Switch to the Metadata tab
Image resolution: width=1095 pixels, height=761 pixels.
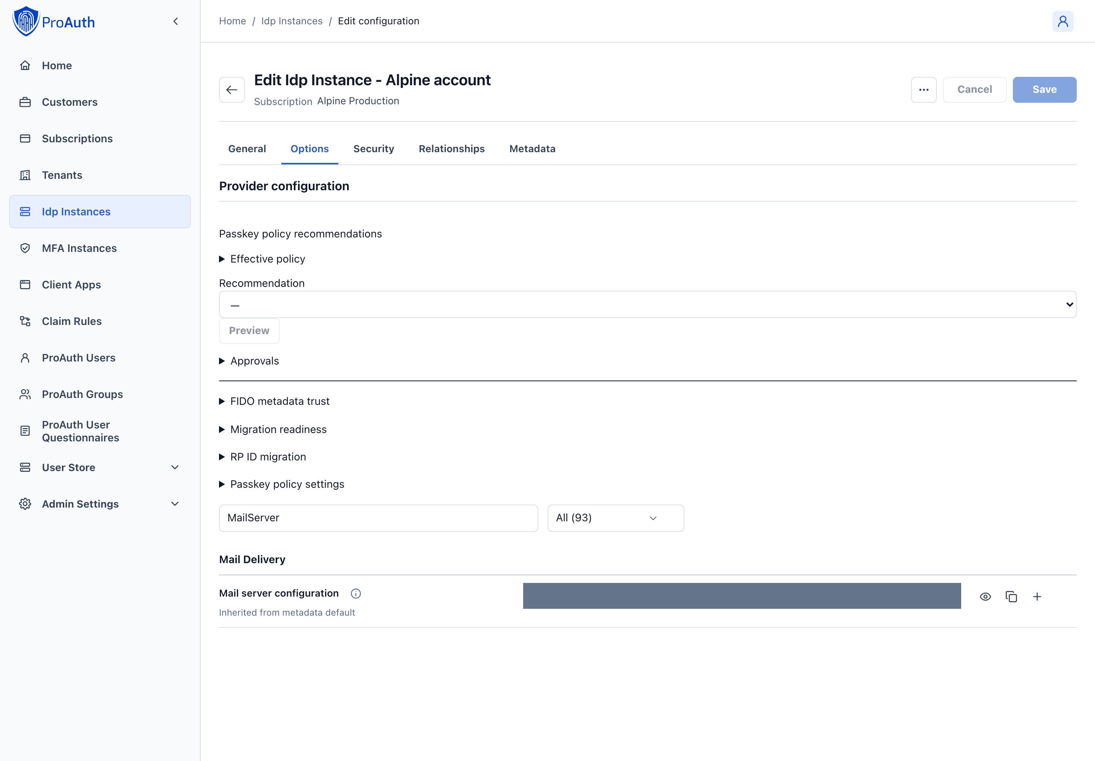tap(532, 149)
